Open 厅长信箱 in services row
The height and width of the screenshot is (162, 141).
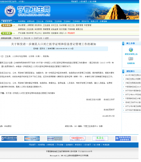pos(22,33)
